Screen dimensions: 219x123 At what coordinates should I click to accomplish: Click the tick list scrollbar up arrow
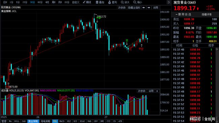[x=217, y=49]
